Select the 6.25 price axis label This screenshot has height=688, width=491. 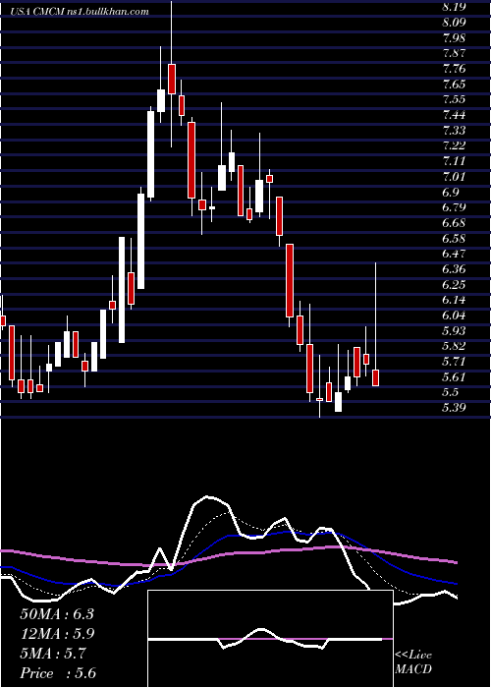point(454,285)
